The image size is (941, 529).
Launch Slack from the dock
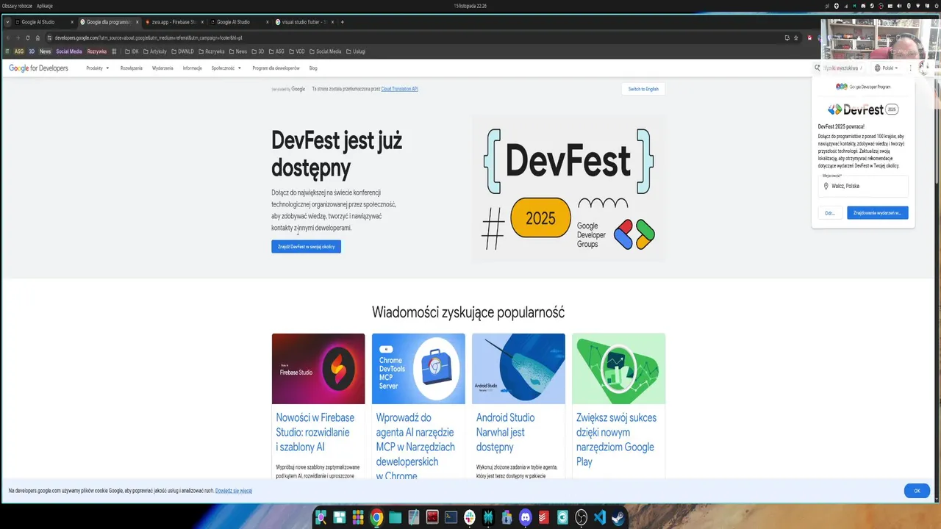pos(470,517)
